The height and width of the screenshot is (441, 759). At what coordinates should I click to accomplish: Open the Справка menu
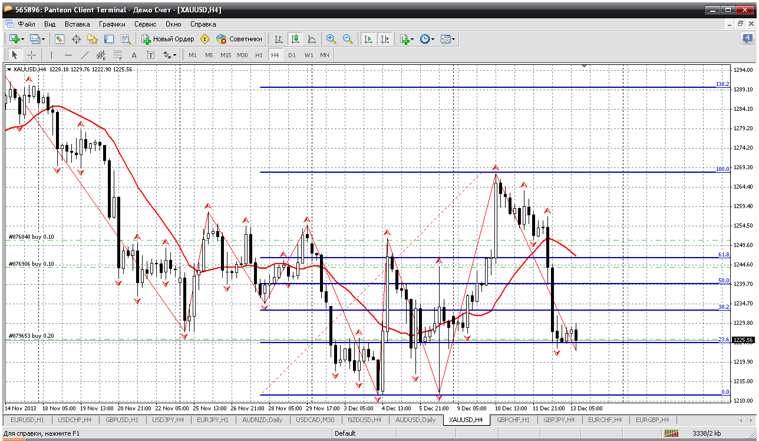click(203, 24)
